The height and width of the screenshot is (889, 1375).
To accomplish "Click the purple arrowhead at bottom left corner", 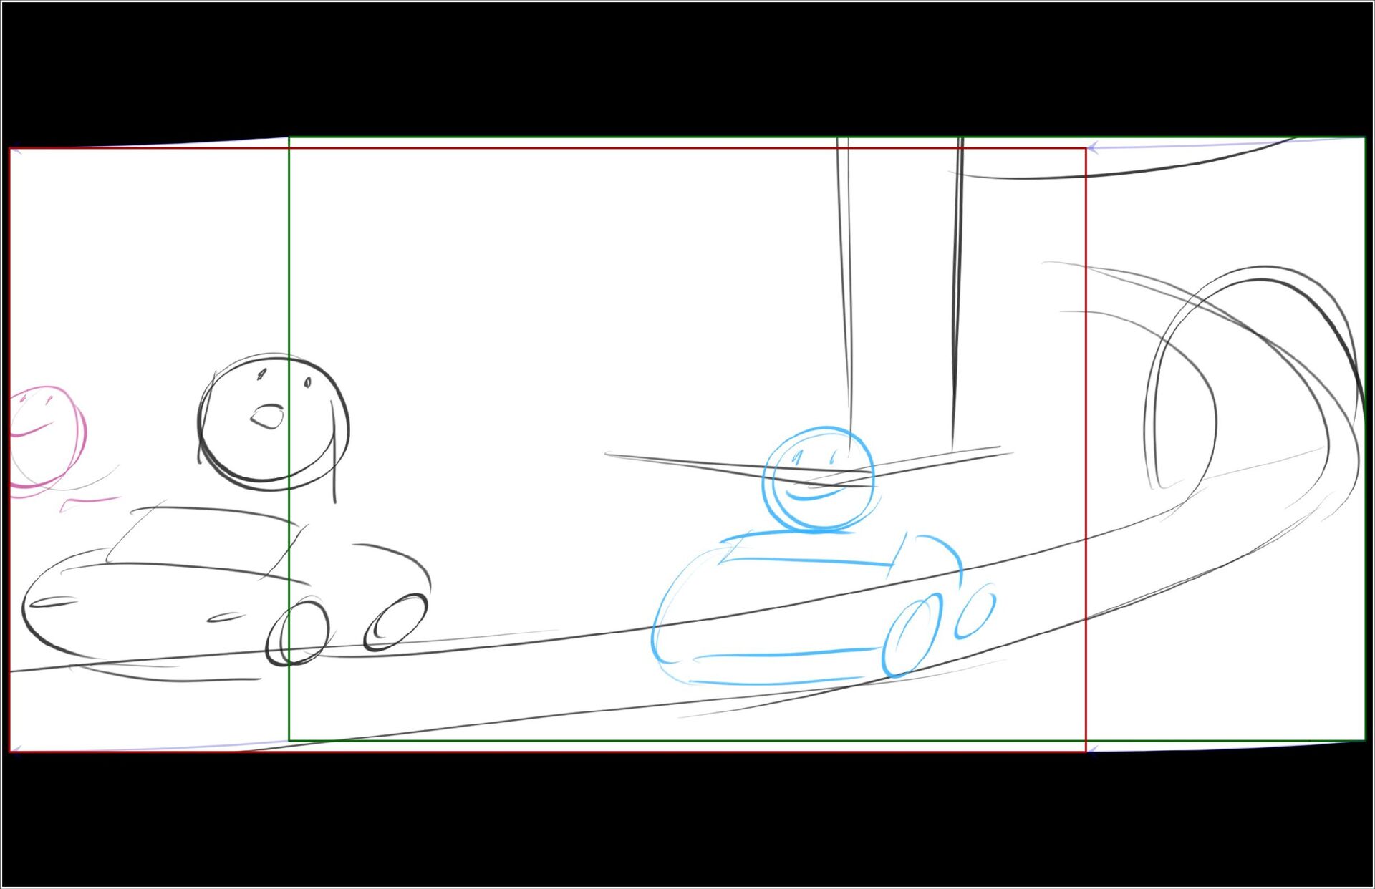I will (x=16, y=749).
